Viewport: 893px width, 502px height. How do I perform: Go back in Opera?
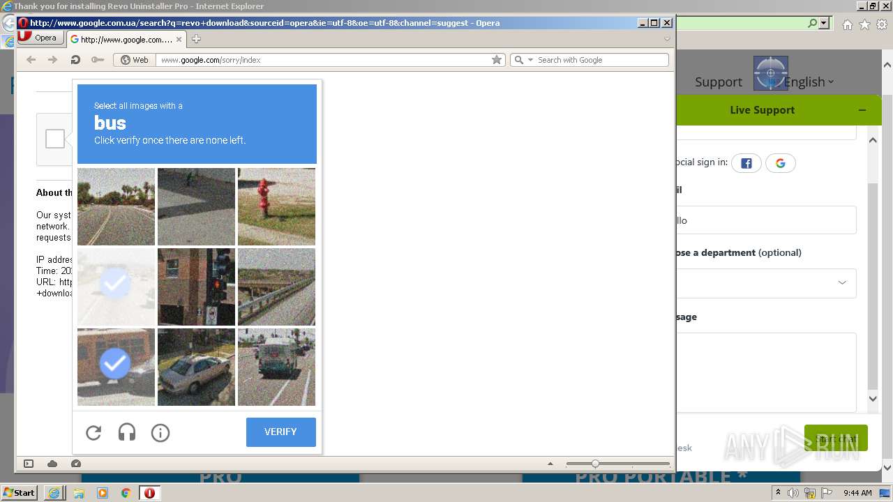(x=31, y=60)
